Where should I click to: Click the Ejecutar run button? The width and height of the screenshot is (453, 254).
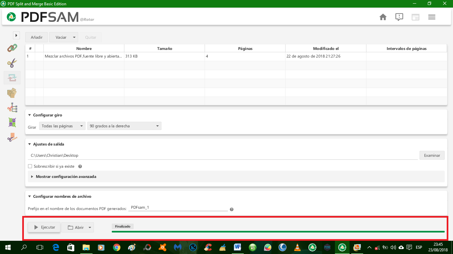pyautogui.click(x=44, y=227)
